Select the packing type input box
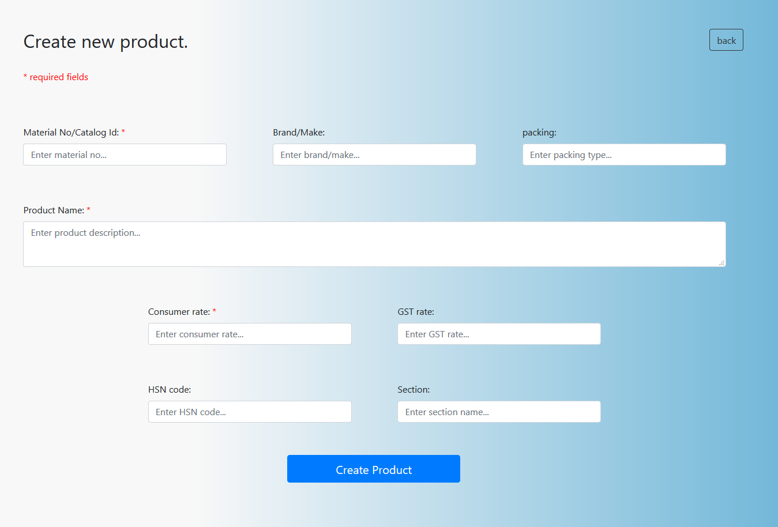778x527 pixels. coord(624,155)
